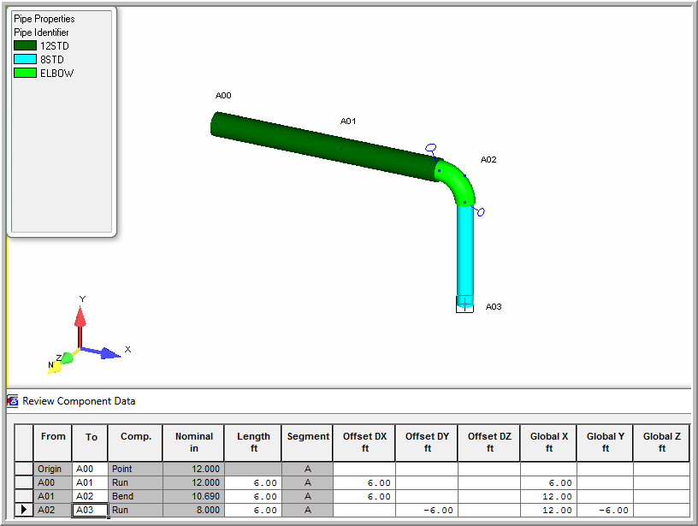This screenshot has width=698, height=526.
Task: Click the Offset DX column header
Action: pos(364,443)
